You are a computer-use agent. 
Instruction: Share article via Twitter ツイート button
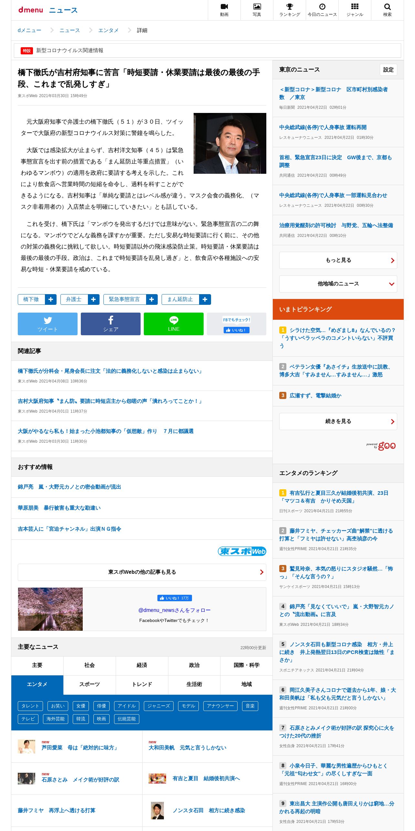point(48,324)
